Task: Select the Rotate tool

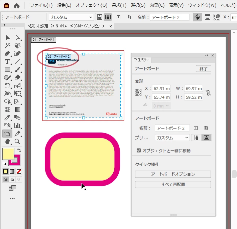Action: (x=7, y=85)
